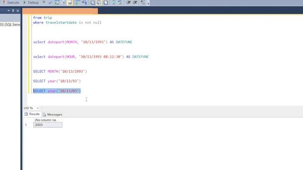
Task: Click the highlighted SELECT year('10/13/03') line
Action: pos(57,91)
